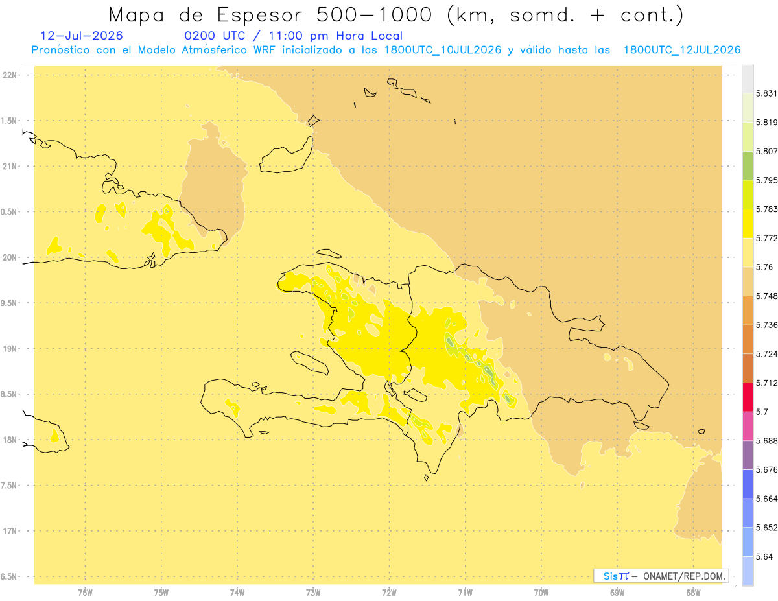Viewport: 778px width, 601px height.
Task: Click the legend value 5.64
Action: coord(764,557)
